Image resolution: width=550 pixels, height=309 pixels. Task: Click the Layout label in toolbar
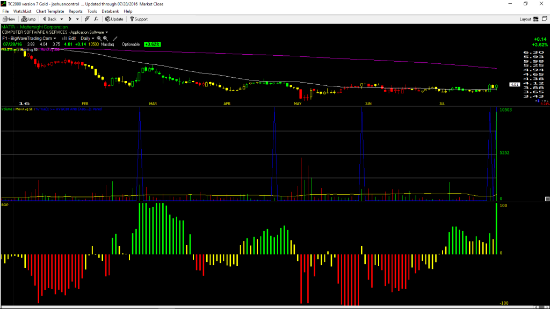(525, 19)
